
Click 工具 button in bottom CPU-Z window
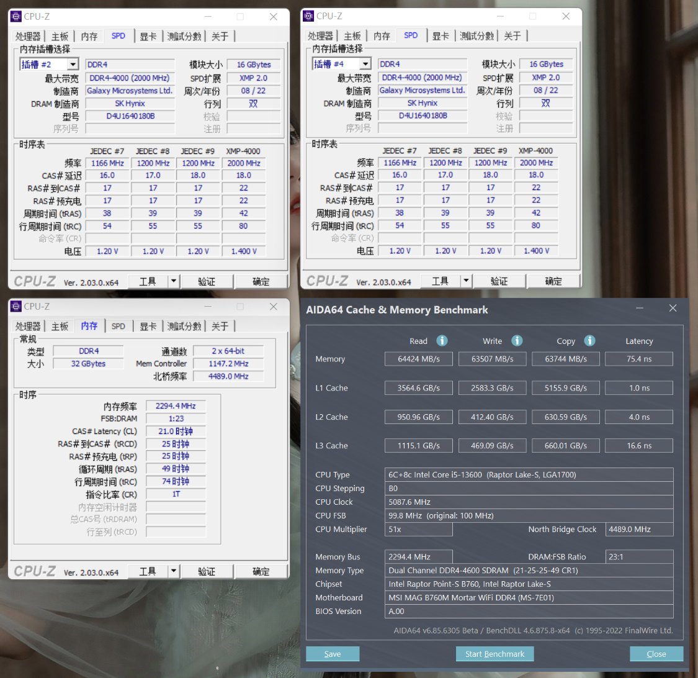(x=148, y=571)
